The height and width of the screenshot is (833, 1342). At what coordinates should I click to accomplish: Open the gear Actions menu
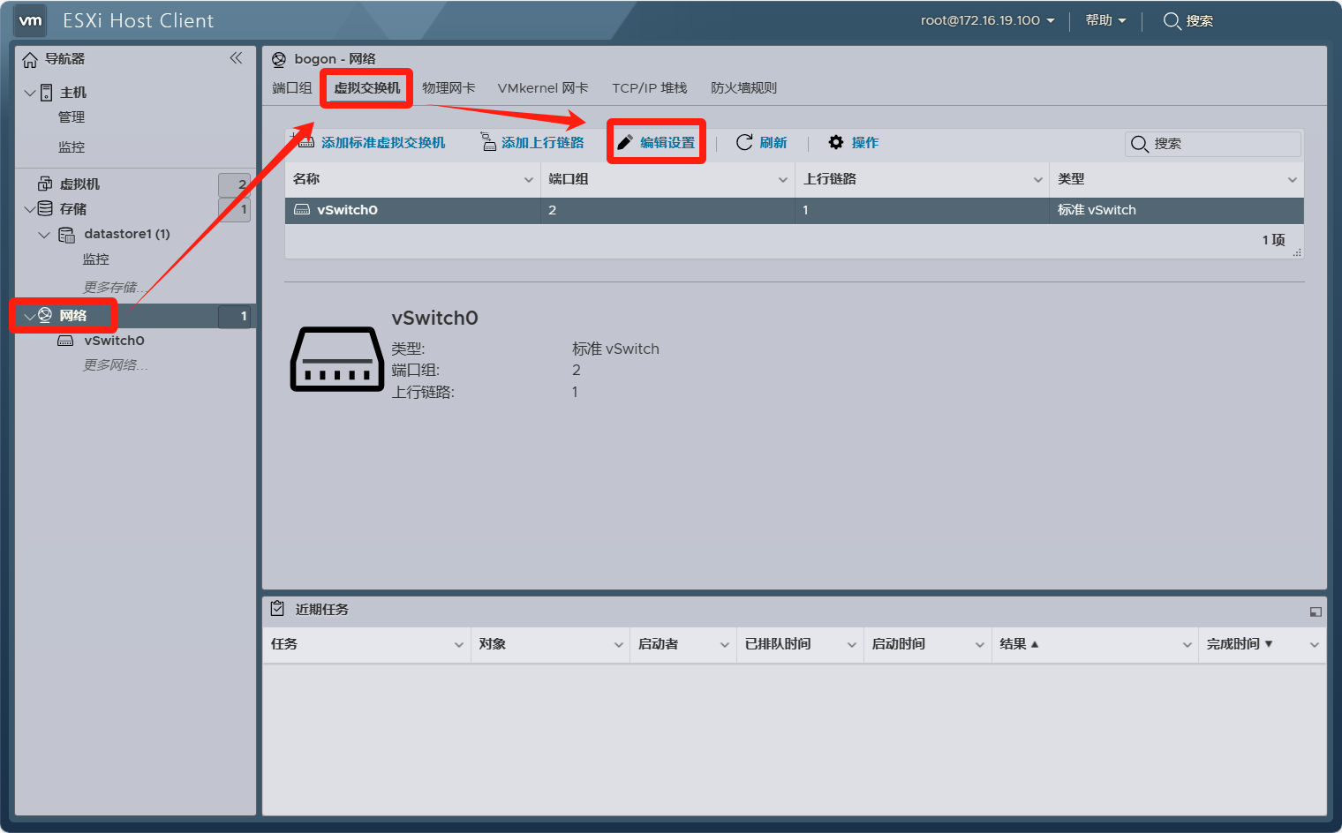[x=836, y=142]
